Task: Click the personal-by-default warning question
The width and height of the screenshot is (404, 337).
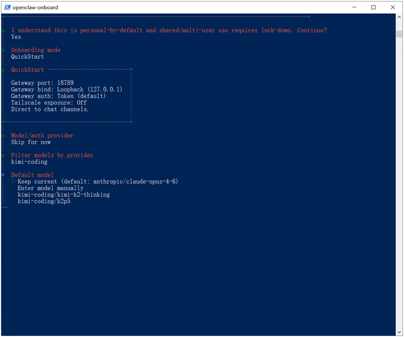Action: click(169, 30)
